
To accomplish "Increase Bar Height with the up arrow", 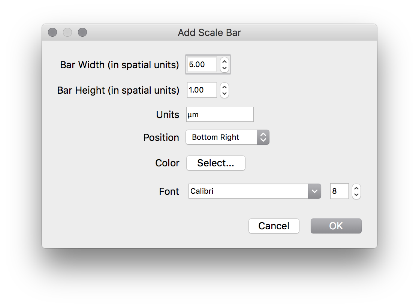I will [x=224, y=87].
